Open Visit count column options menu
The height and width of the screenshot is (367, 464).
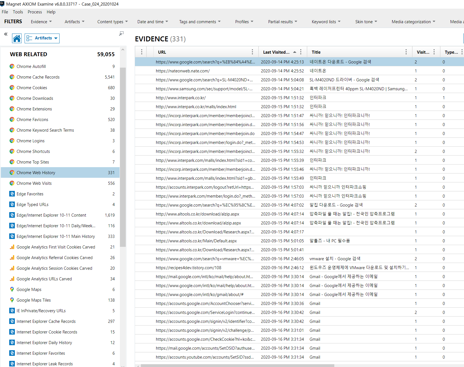click(x=434, y=52)
